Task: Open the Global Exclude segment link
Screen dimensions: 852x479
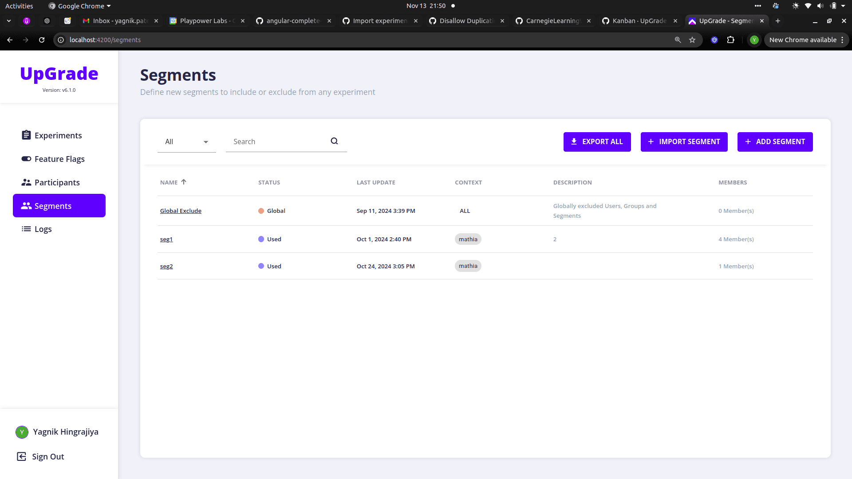Action: click(x=181, y=211)
